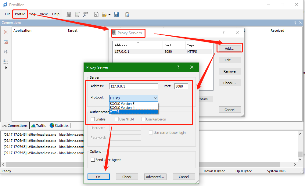The width and height of the screenshot is (305, 186).
Task: Click the search-user sidebar icon
Action: tap(5, 52)
